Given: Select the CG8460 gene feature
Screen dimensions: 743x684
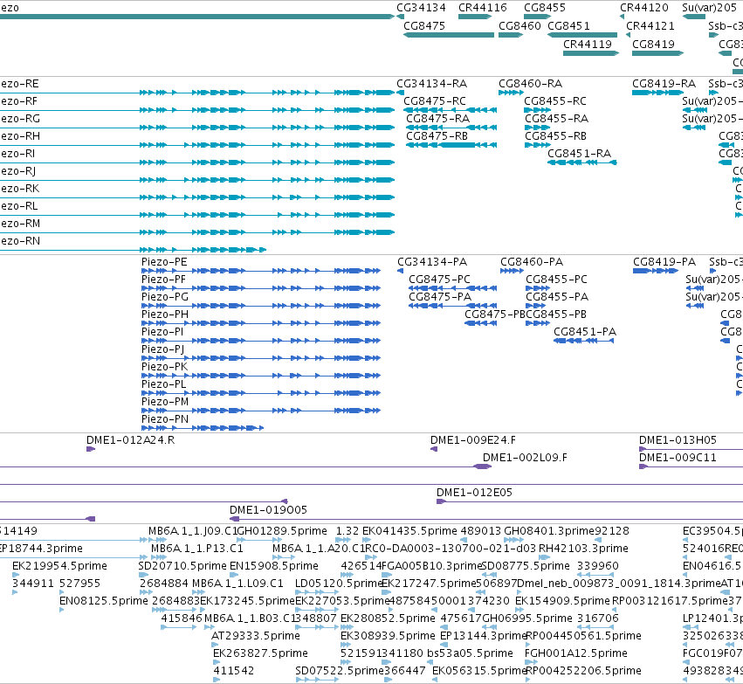Looking at the screenshot, I should pyautogui.click(x=511, y=35).
